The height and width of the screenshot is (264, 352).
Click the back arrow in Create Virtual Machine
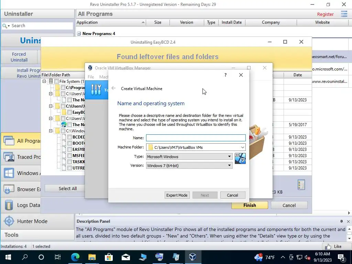(x=113, y=88)
